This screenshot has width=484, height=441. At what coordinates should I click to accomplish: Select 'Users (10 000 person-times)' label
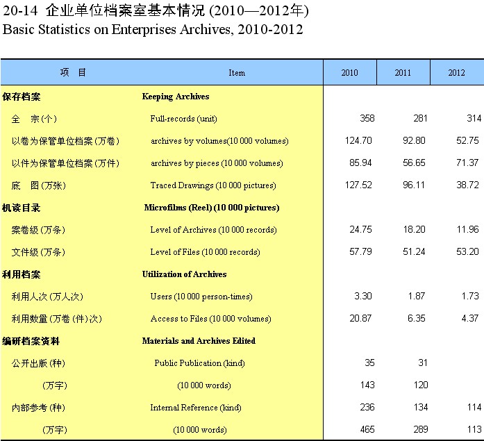201,297
